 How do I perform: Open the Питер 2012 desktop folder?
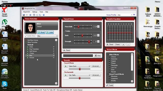(148, 85)
